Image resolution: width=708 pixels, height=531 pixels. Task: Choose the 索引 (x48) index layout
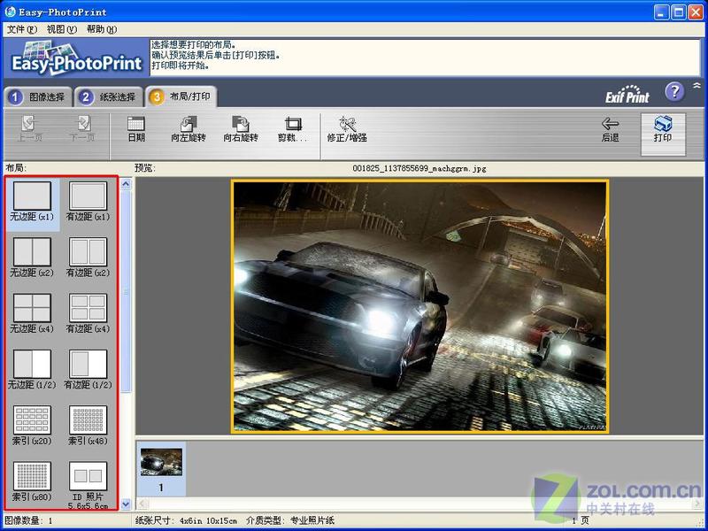88,426
